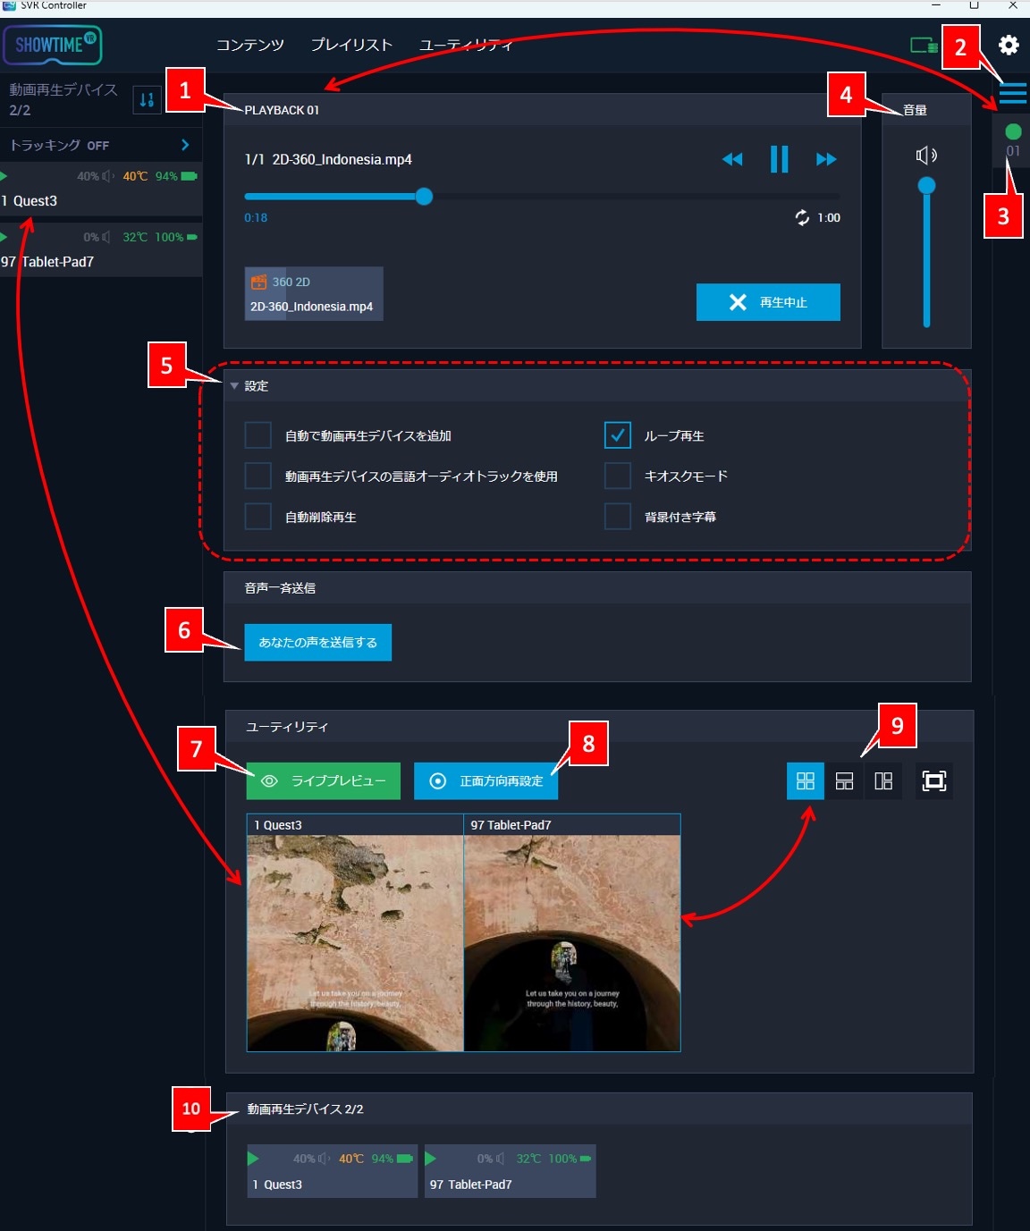The image size is (1030, 1231).
Task: Select the 97 Tablet-Pad7 live preview thumbnail
Action: 572,932
